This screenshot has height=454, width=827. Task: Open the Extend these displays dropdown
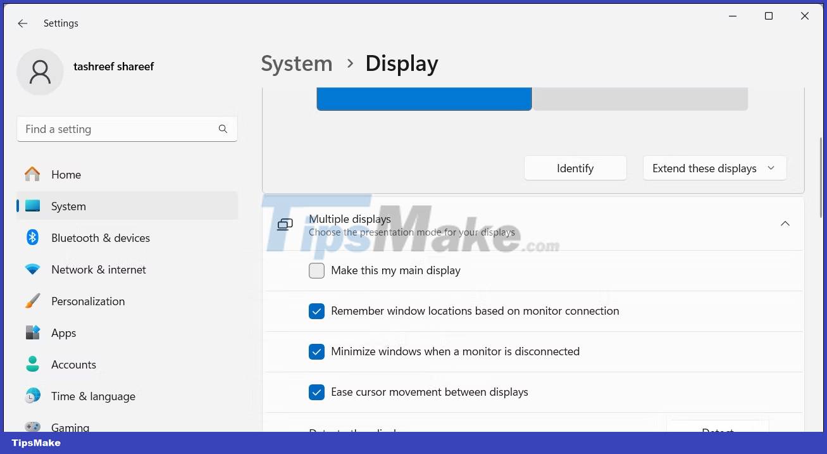tap(714, 168)
